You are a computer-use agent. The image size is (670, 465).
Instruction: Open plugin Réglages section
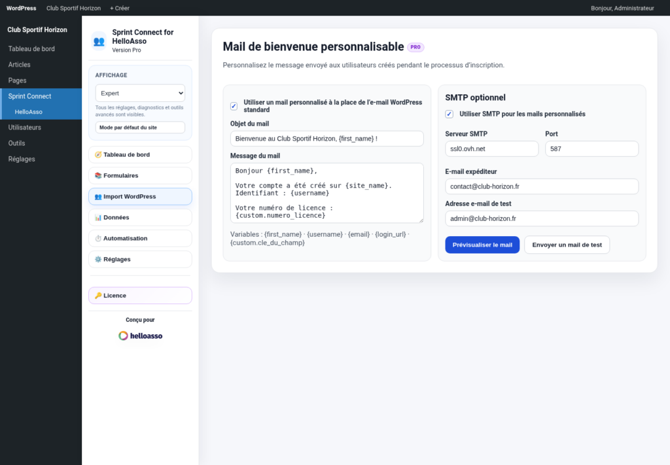[140, 259]
